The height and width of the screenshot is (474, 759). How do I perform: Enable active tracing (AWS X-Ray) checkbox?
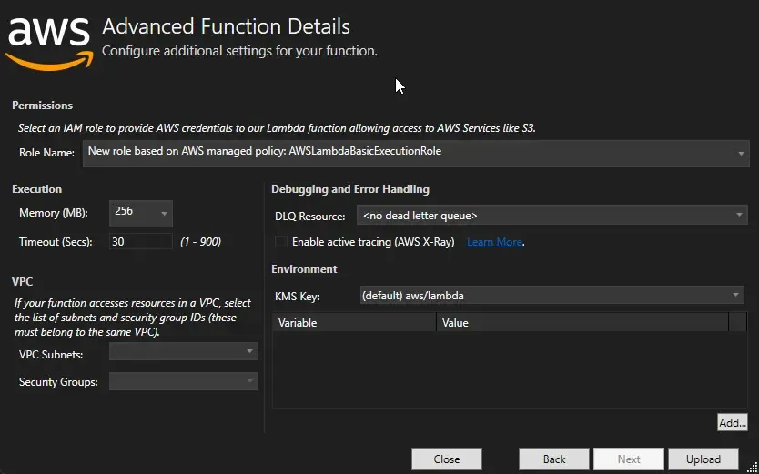pyautogui.click(x=281, y=242)
